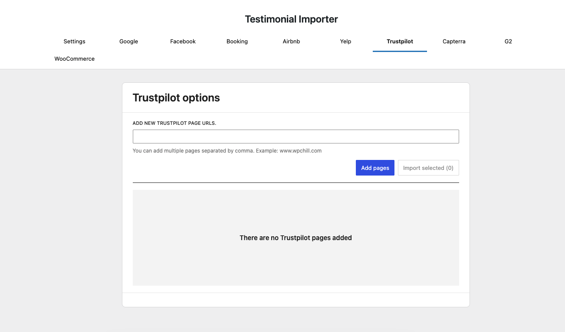
Task: Click 'There are no Trustpilot pages added' message
Action: point(296,238)
